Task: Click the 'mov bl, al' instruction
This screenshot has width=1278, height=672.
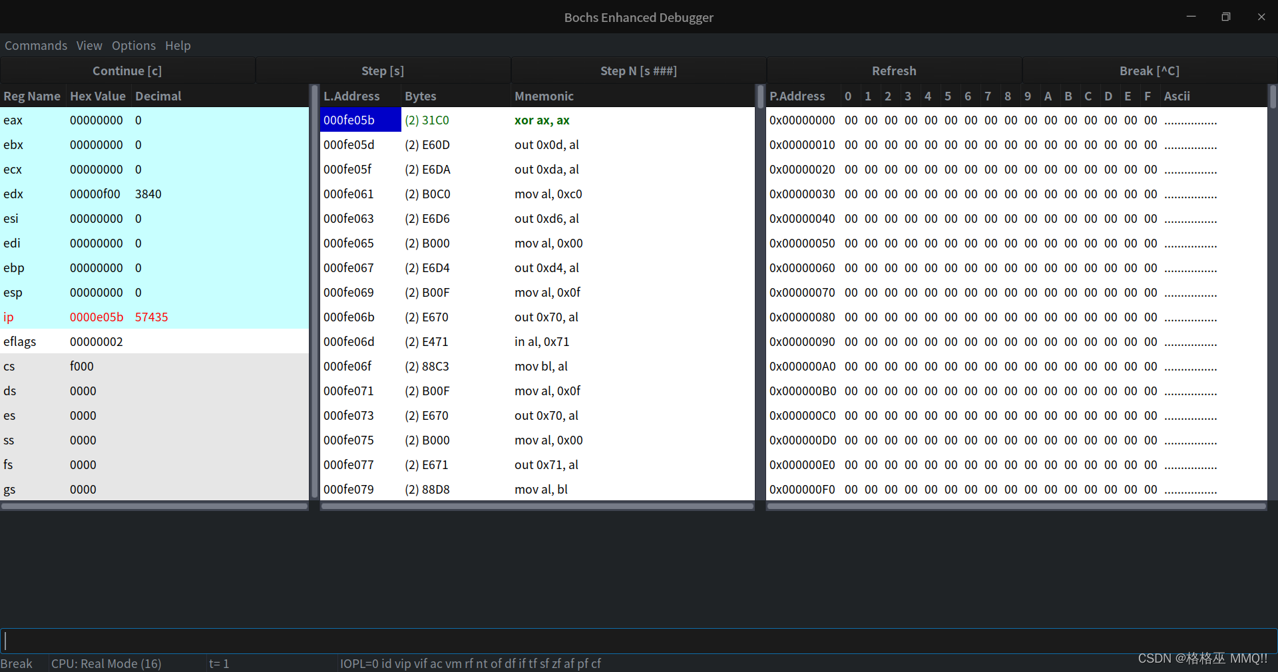Action: (541, 366)
